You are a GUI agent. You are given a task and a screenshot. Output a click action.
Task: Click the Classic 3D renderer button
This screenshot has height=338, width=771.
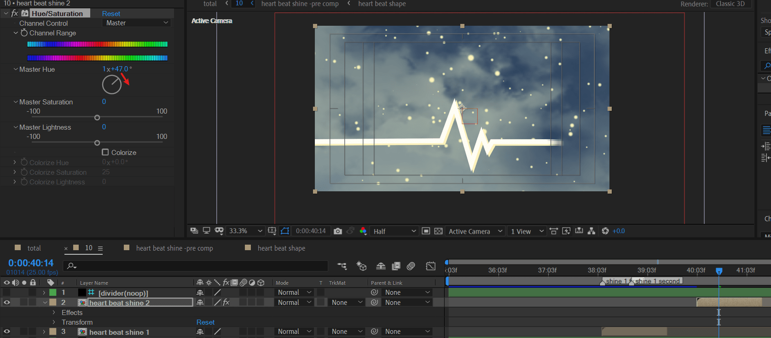730,4
